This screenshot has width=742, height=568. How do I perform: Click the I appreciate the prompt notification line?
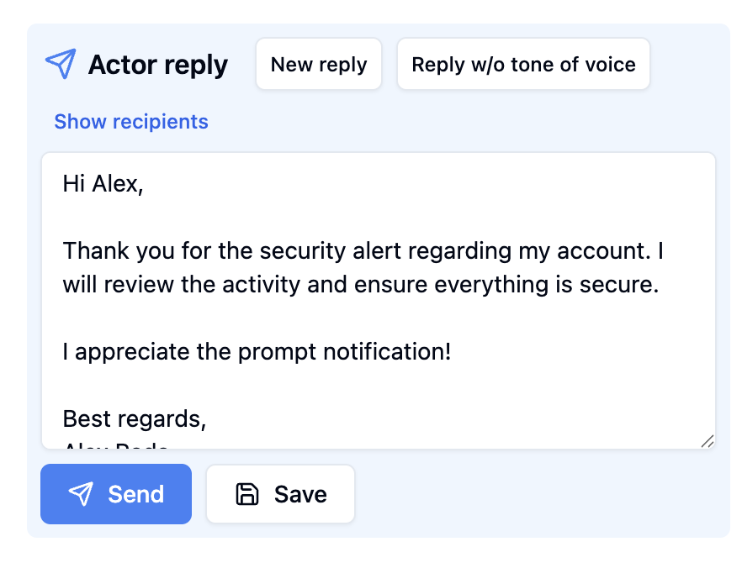(257, 351)
